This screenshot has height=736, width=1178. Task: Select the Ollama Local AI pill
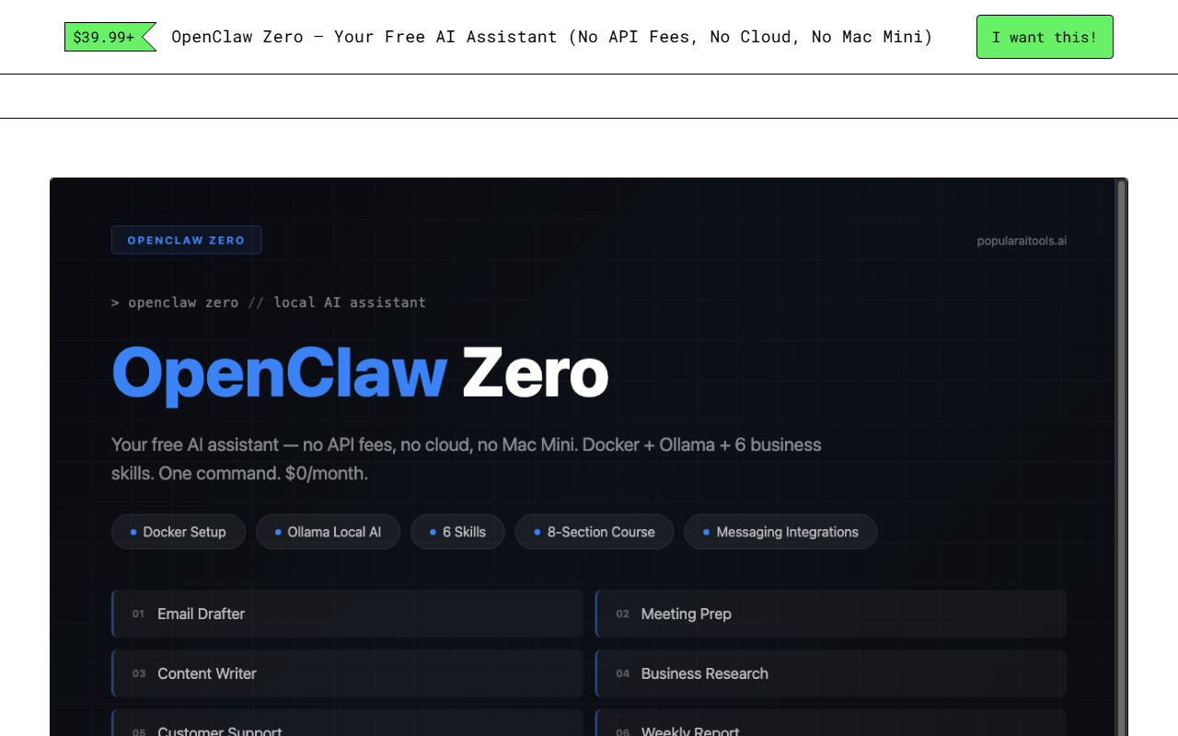[x=328, y=532]
